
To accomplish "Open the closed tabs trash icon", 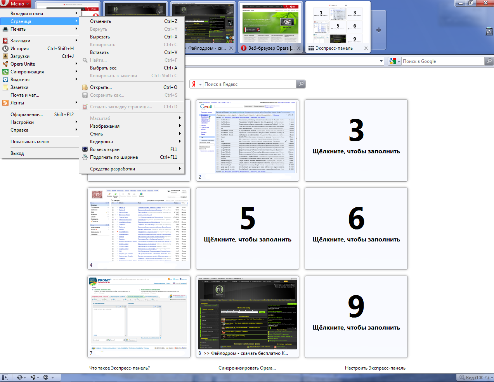I will 489,31.
